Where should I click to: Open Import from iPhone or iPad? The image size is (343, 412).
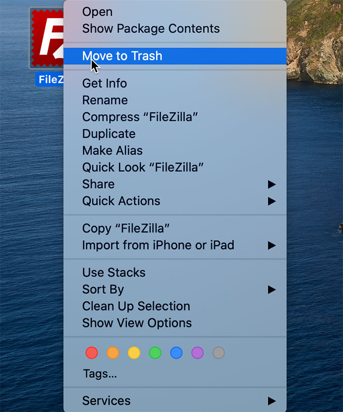[175, 245]
